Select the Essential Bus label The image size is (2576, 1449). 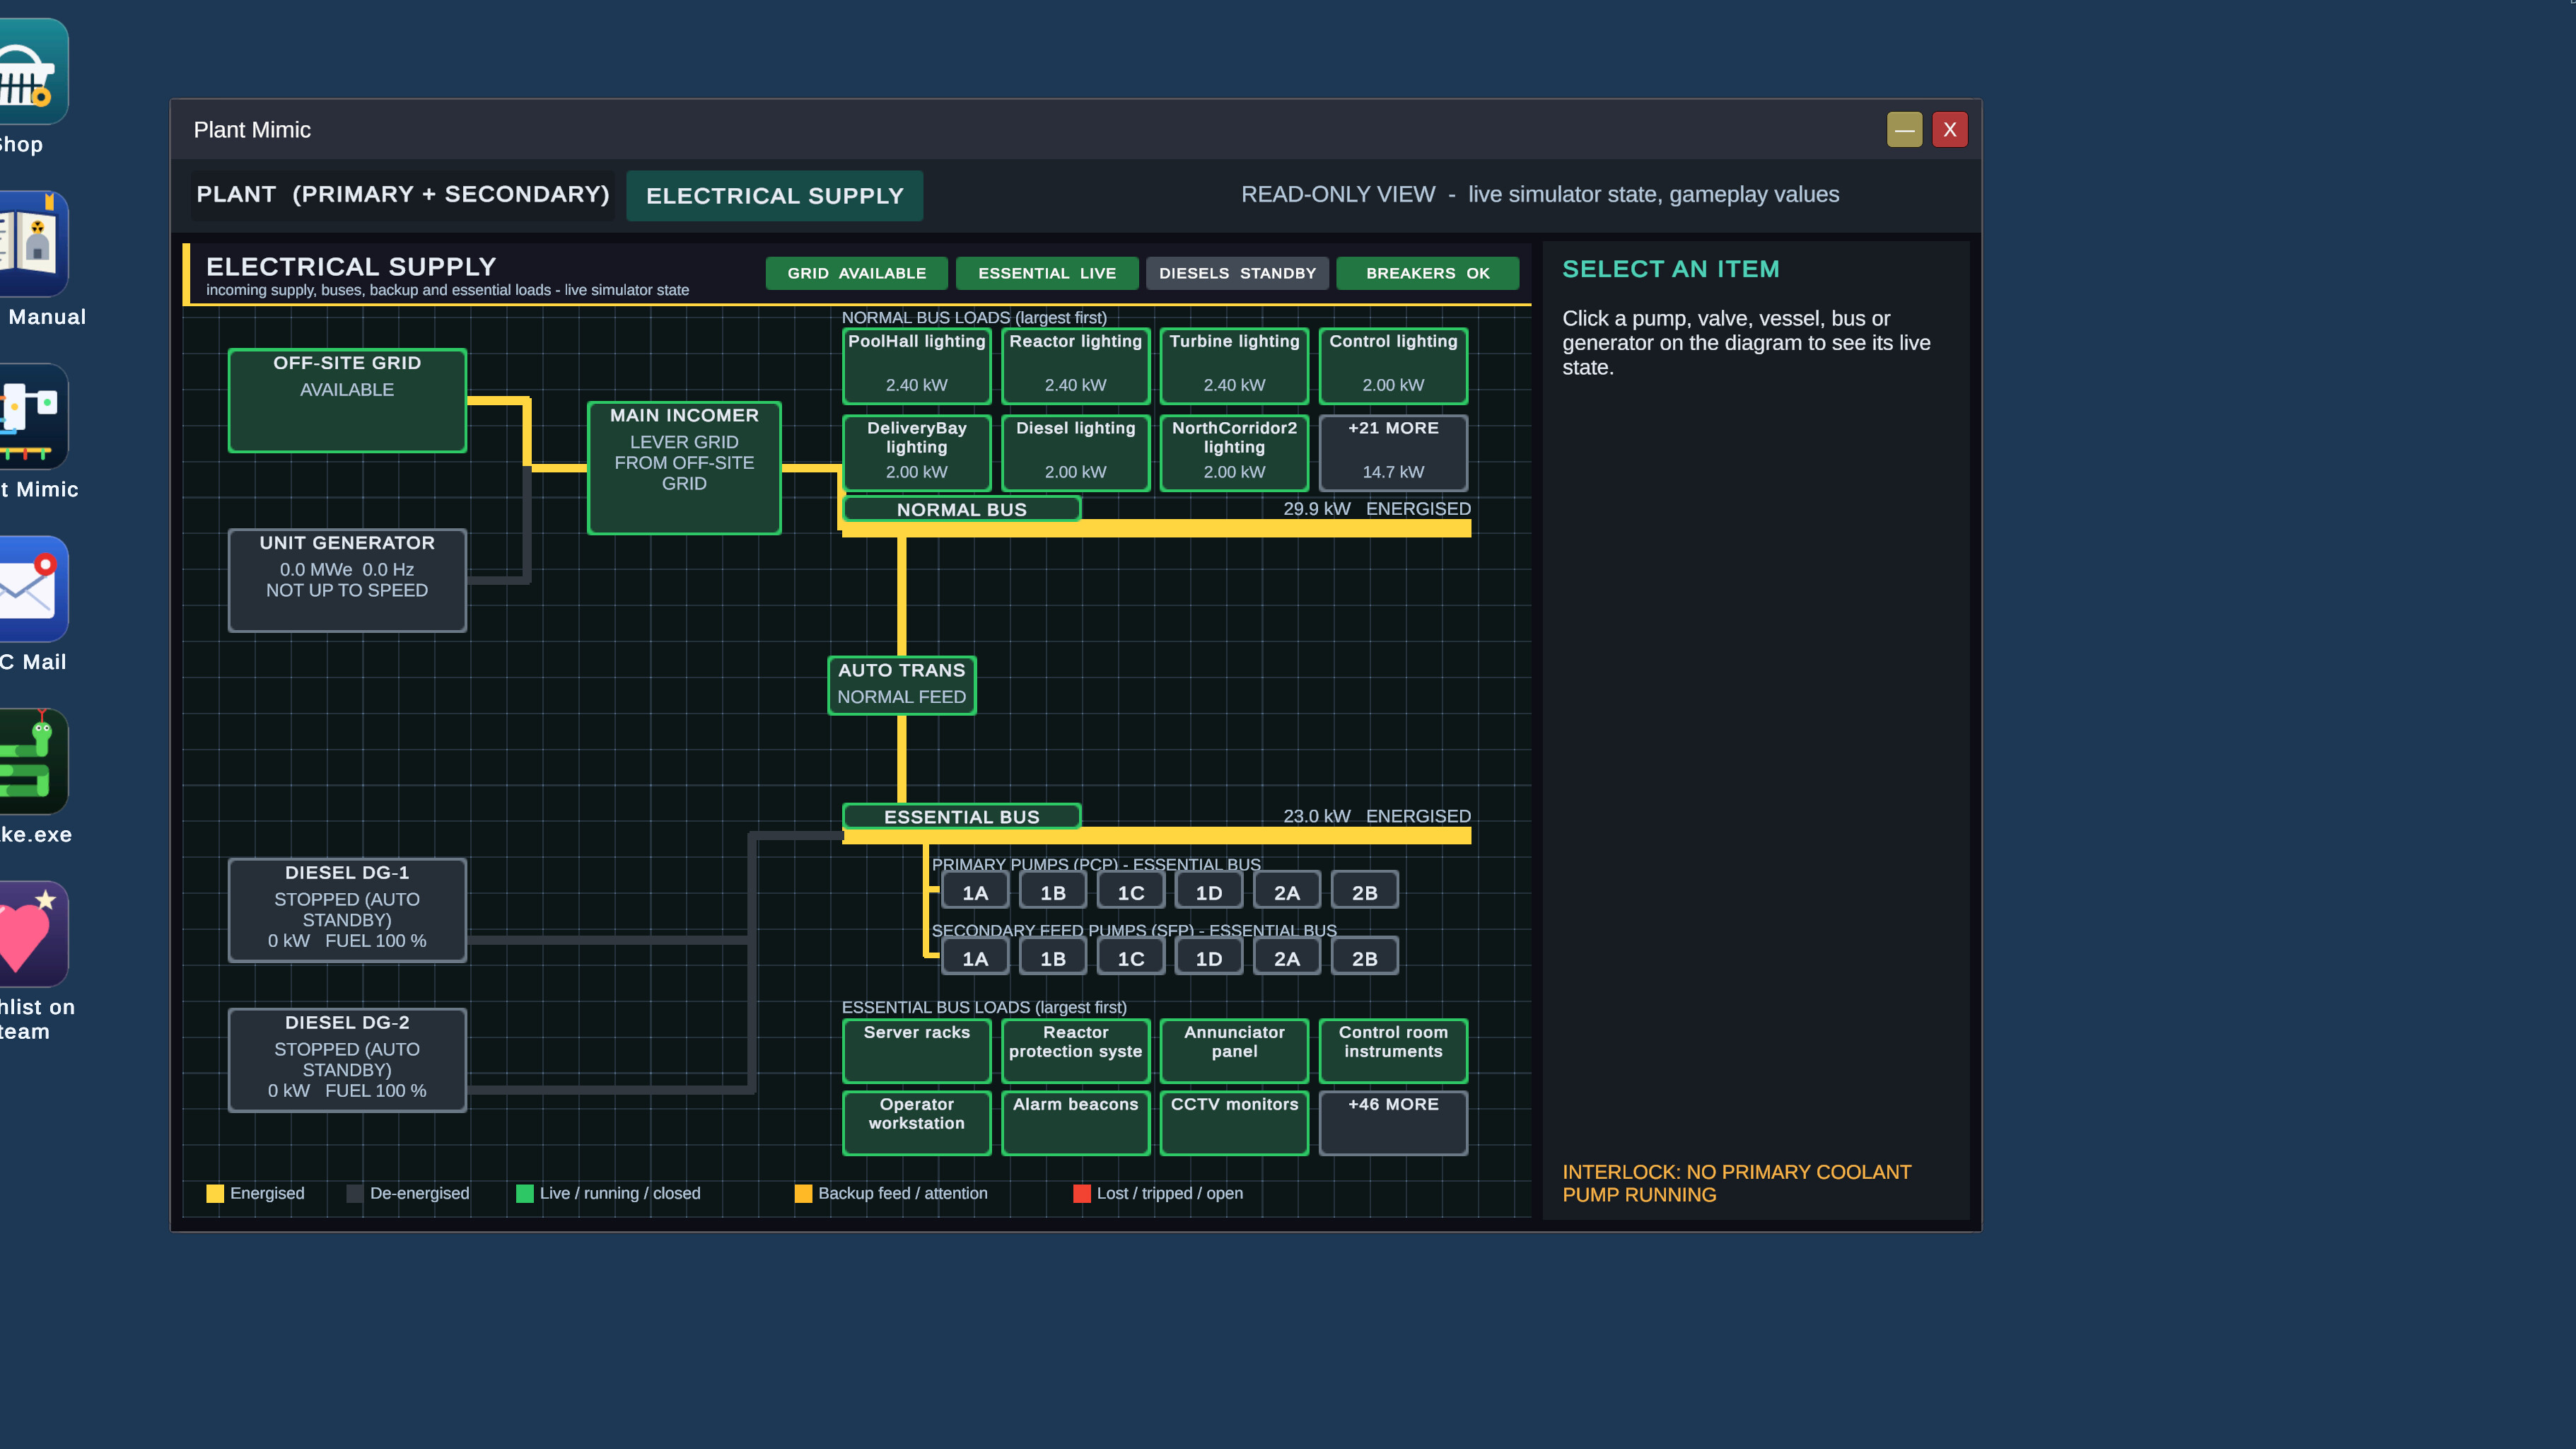pyautogui.click(x=961, y=817)
